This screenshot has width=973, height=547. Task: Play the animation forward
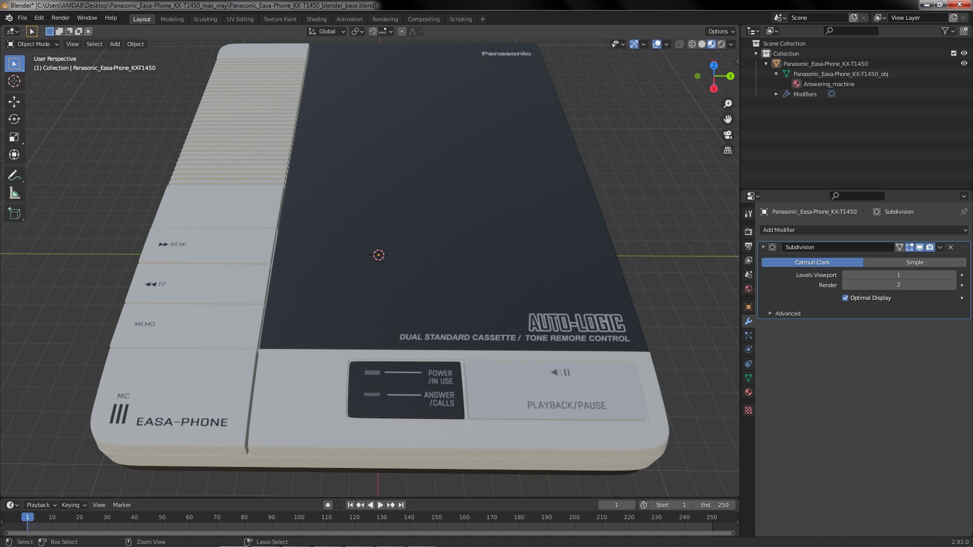(x=381, y=505)
